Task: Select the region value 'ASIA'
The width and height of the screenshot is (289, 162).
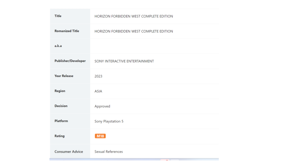Action: 98,91
